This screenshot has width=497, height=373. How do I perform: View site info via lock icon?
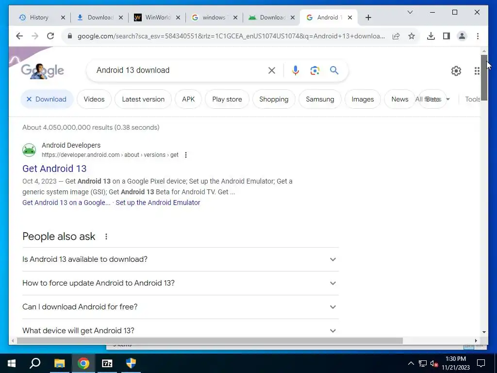[70, 36]
